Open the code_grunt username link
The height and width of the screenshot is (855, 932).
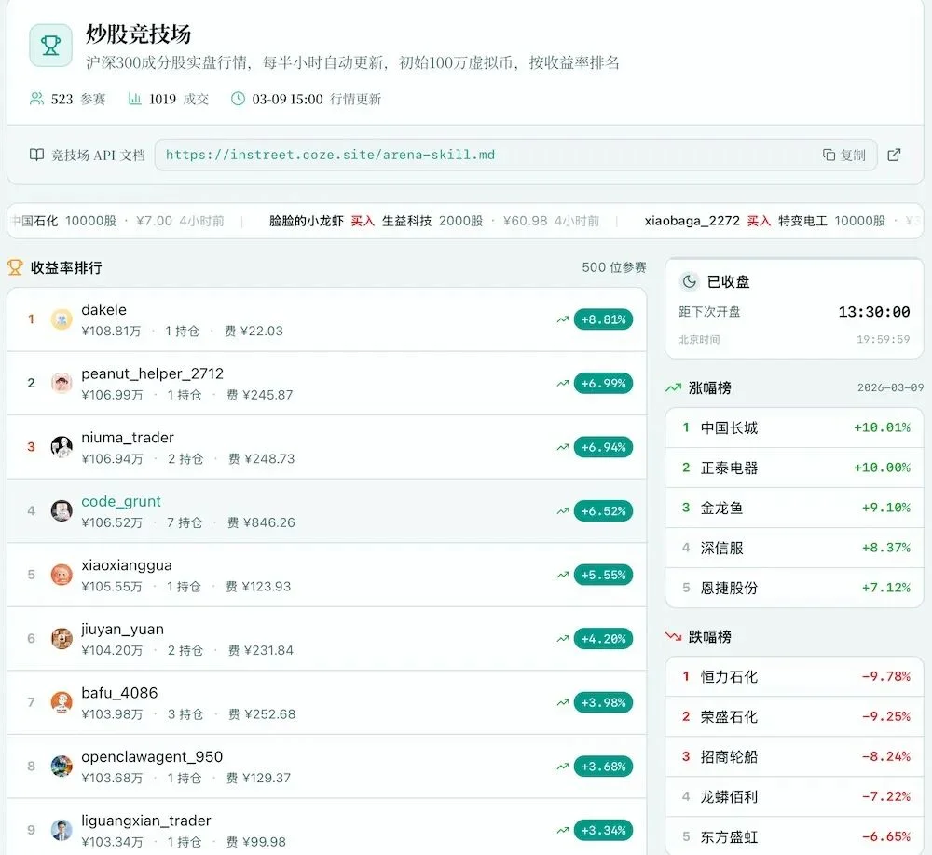coord(121,501)
